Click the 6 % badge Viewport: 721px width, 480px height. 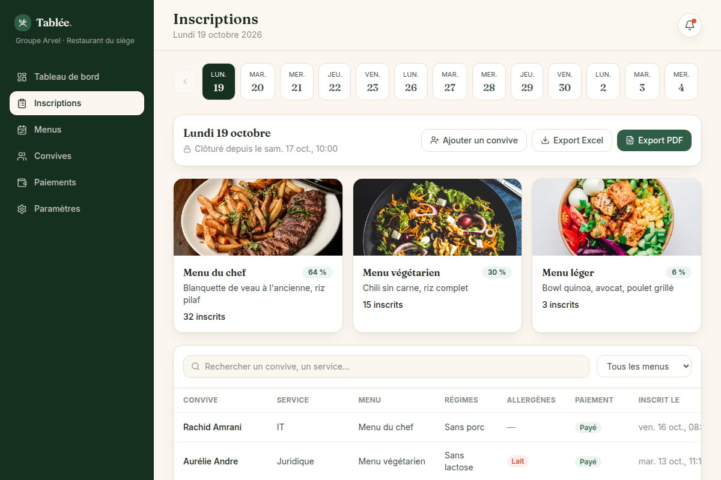click(678, 272)
